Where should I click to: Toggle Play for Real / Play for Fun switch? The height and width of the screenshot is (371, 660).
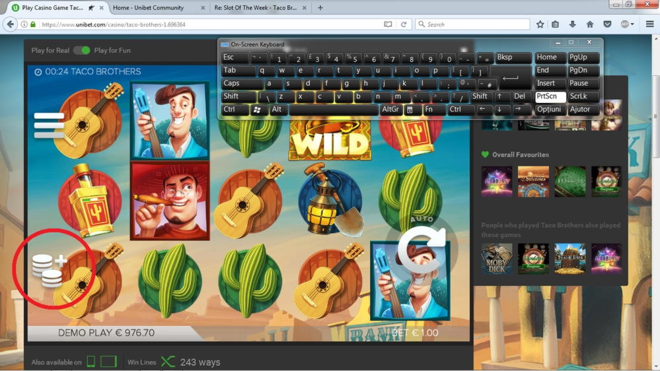(x=82, y=50)
